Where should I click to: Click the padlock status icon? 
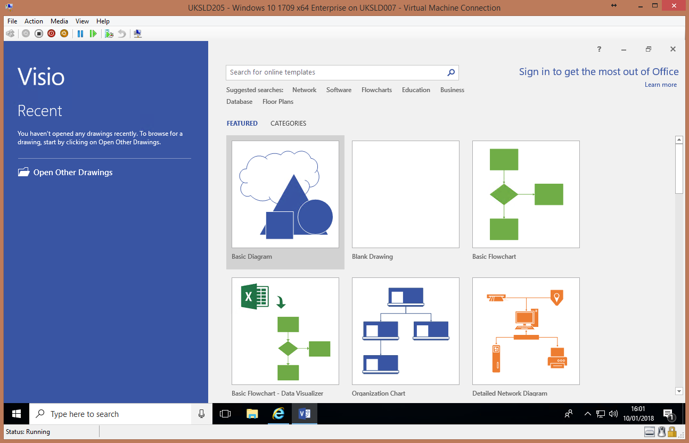pyautogui.click(x=672, y=432)
